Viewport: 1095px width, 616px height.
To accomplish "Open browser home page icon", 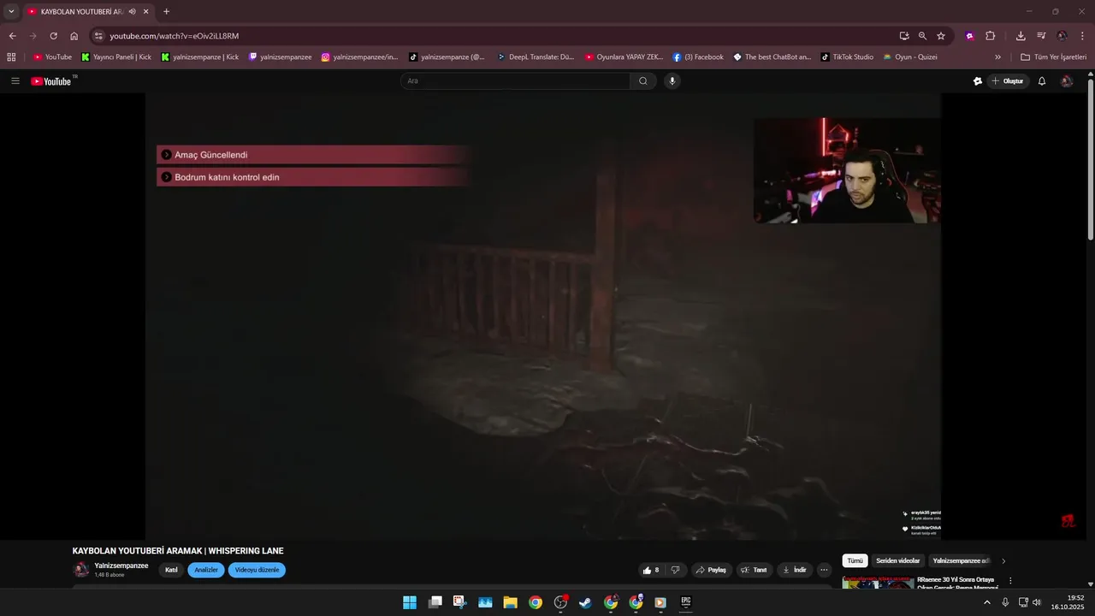I will click(x=74, y=36).
